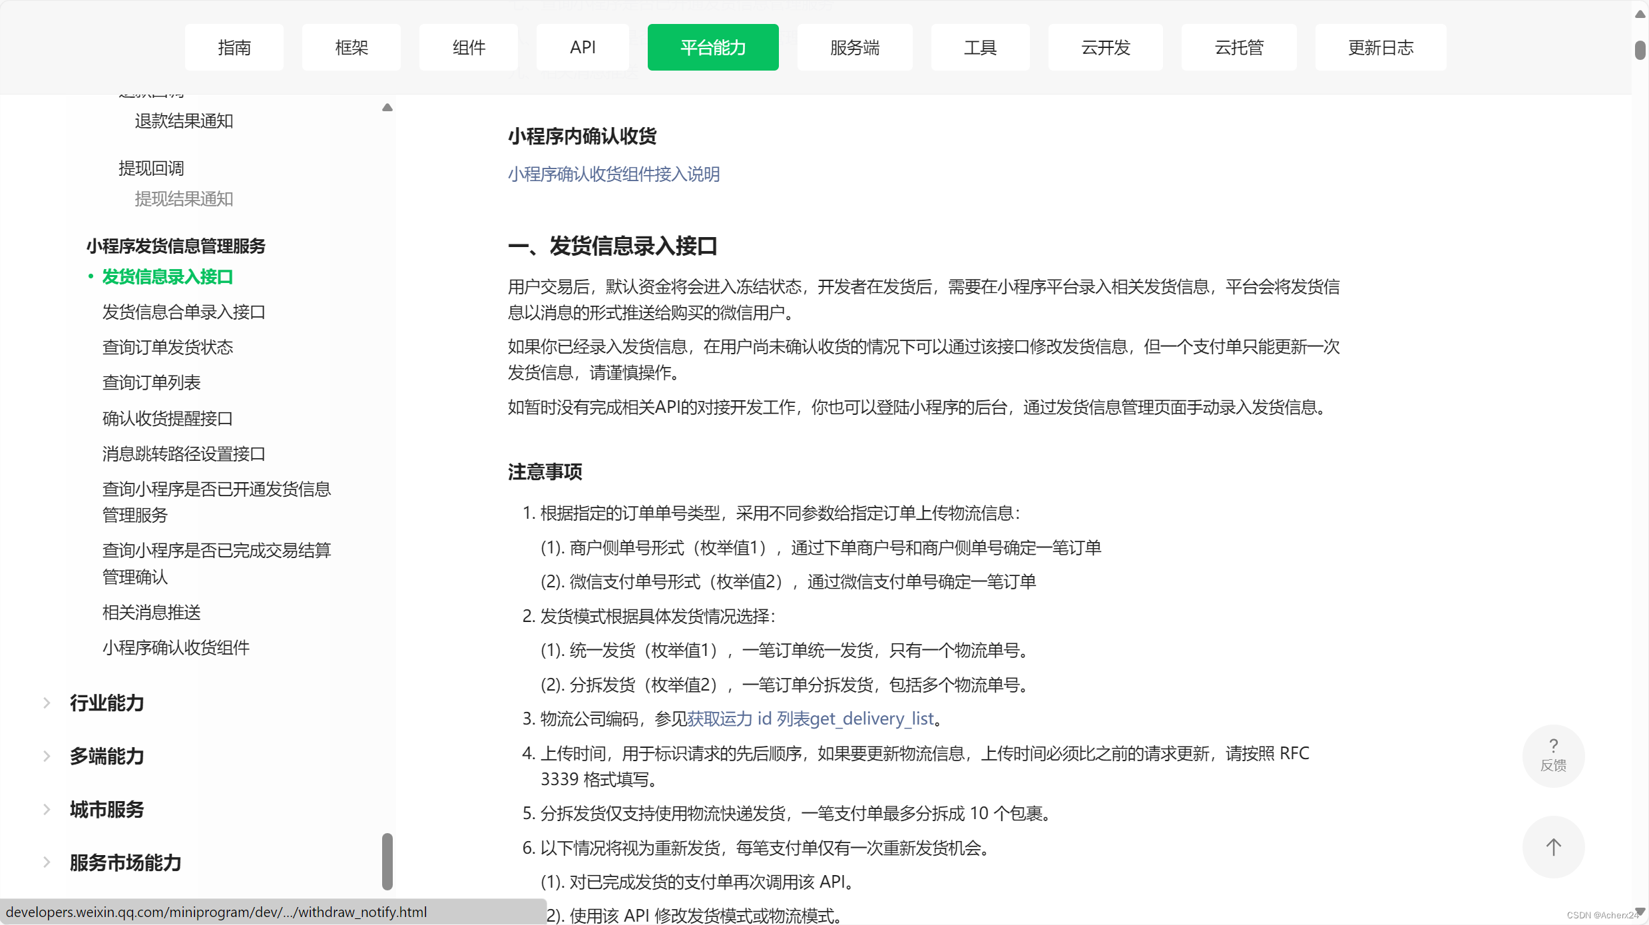
Task: Expand the 行业能力 section chevron
Action: (47, 703)
